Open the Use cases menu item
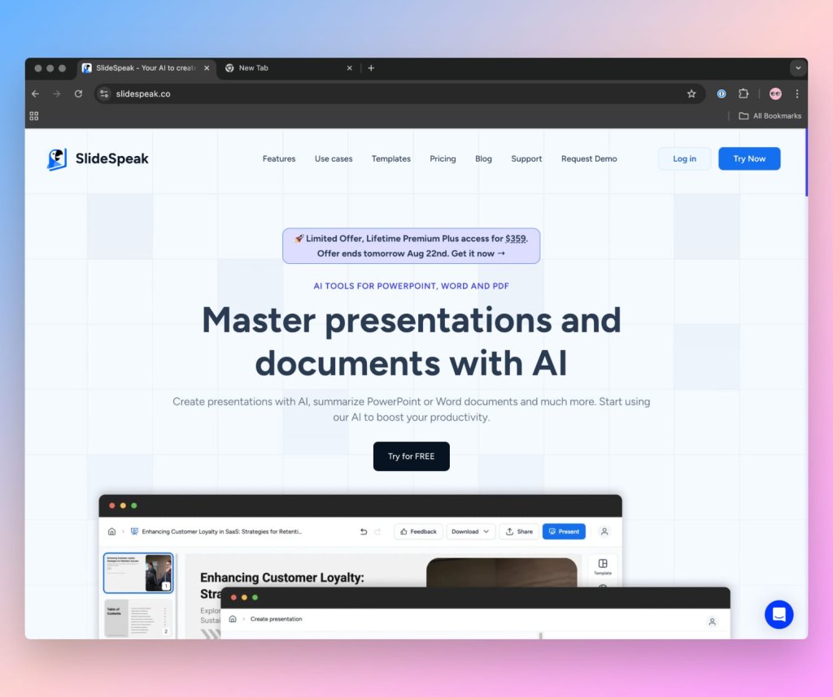833x697 pixels. click(x=334, y=158)
